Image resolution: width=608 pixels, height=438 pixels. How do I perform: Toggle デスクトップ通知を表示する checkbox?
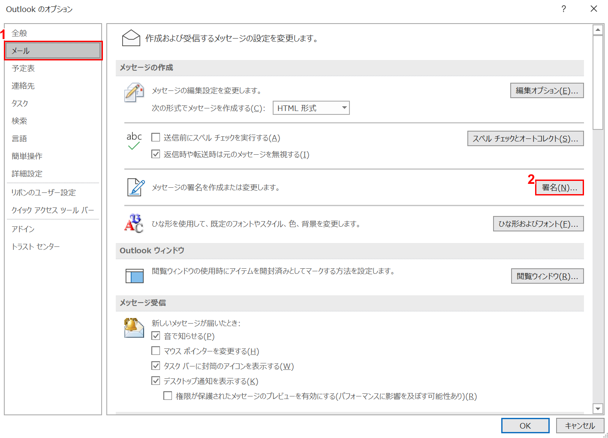pyautogui.click(x=156, y=381)
